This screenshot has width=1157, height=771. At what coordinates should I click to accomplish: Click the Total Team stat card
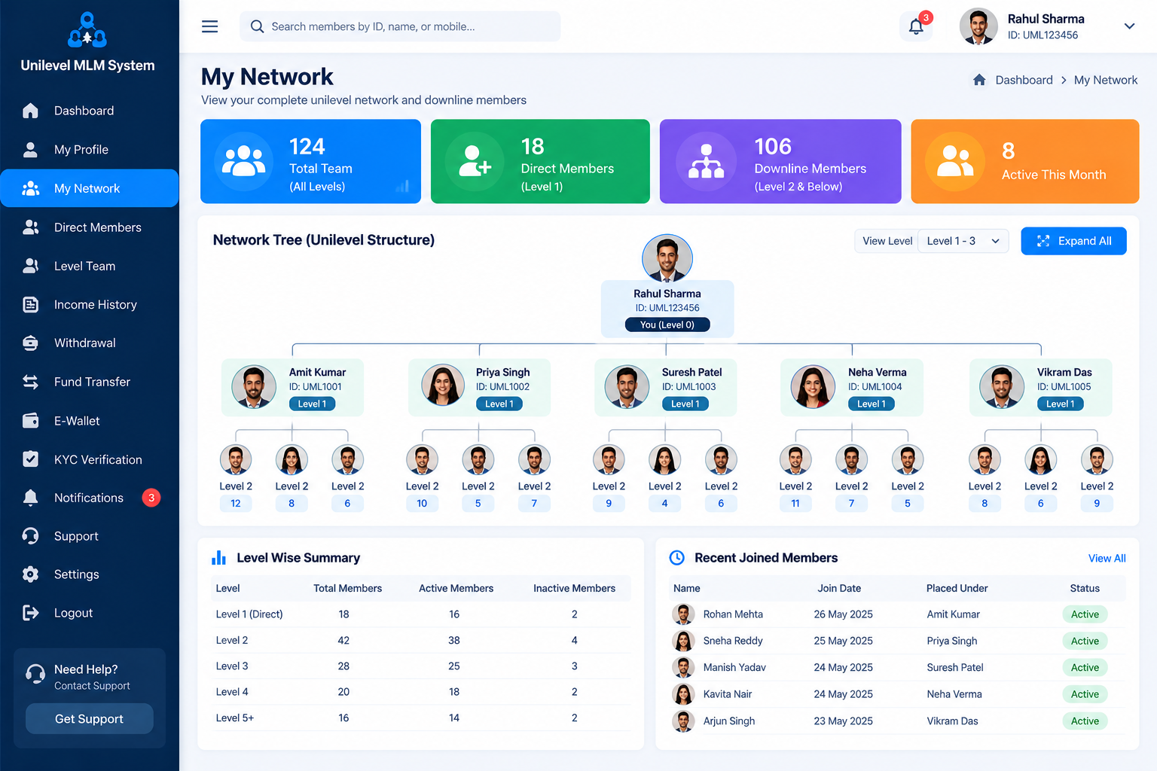(310, 161)
